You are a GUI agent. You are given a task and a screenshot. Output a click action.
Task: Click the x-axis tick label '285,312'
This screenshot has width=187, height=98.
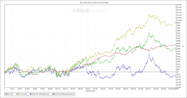pyautogui.click(x=148, y=89)
